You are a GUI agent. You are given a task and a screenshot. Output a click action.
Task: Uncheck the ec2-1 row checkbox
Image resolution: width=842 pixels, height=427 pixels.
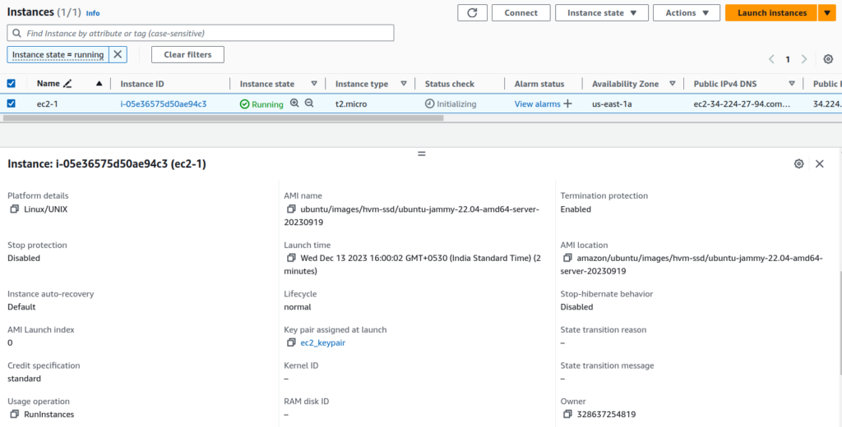12,104
